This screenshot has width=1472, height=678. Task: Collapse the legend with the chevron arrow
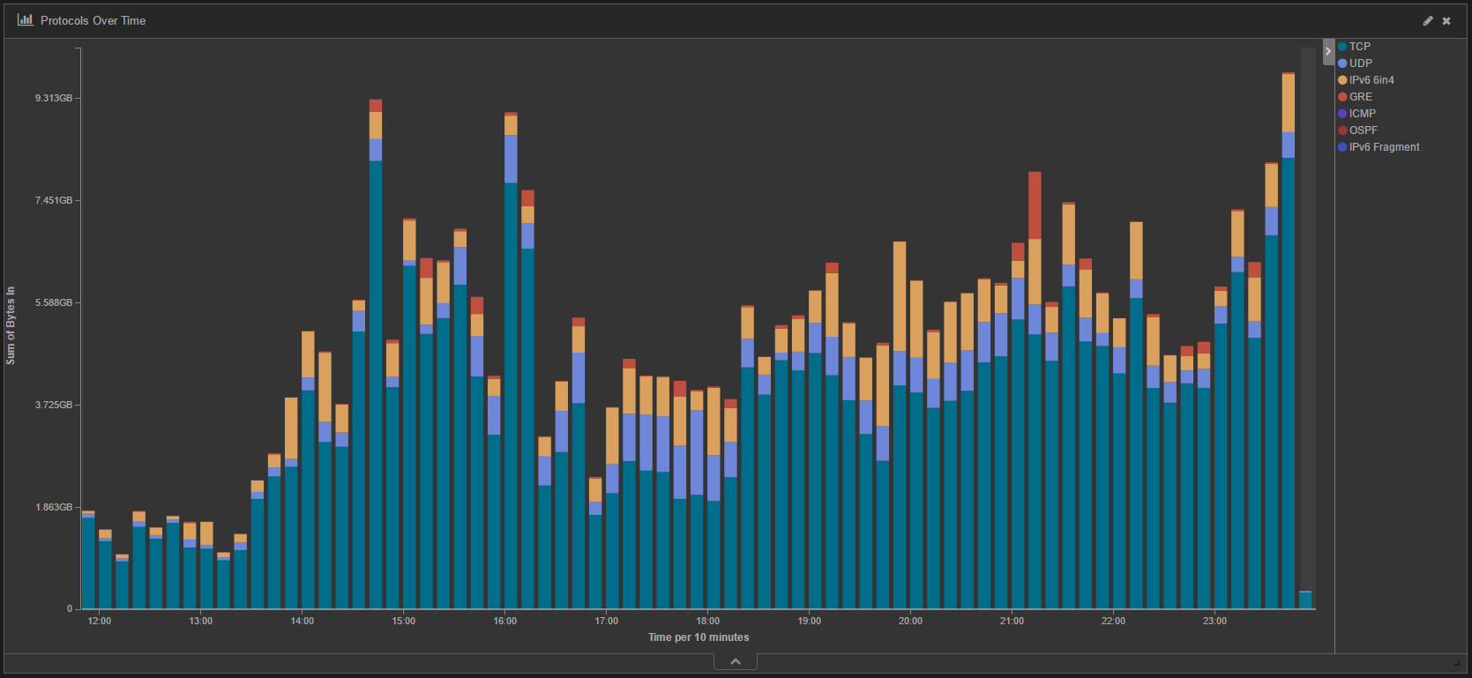pos(1328,51)
